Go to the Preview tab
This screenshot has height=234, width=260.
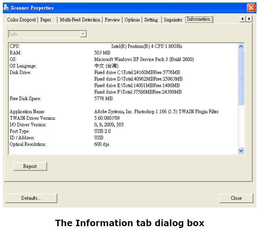tap(112, 20)
